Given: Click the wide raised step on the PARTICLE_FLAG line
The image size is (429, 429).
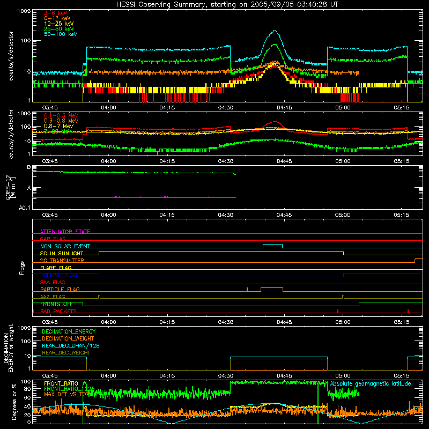Looking at the screenshot, I should tap(272, 288).
